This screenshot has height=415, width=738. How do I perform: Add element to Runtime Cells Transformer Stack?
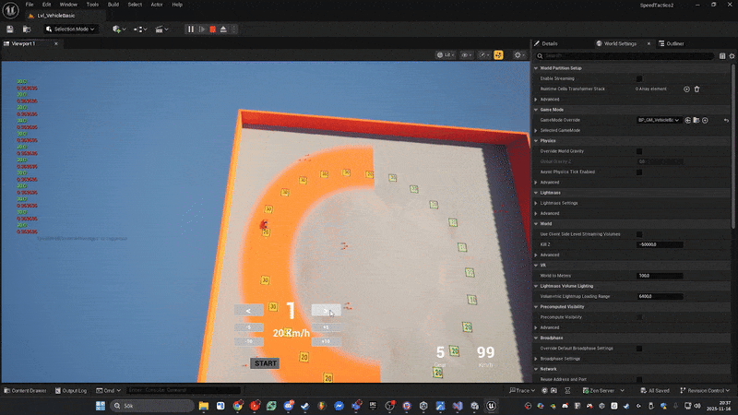click(x=686, y=89)
